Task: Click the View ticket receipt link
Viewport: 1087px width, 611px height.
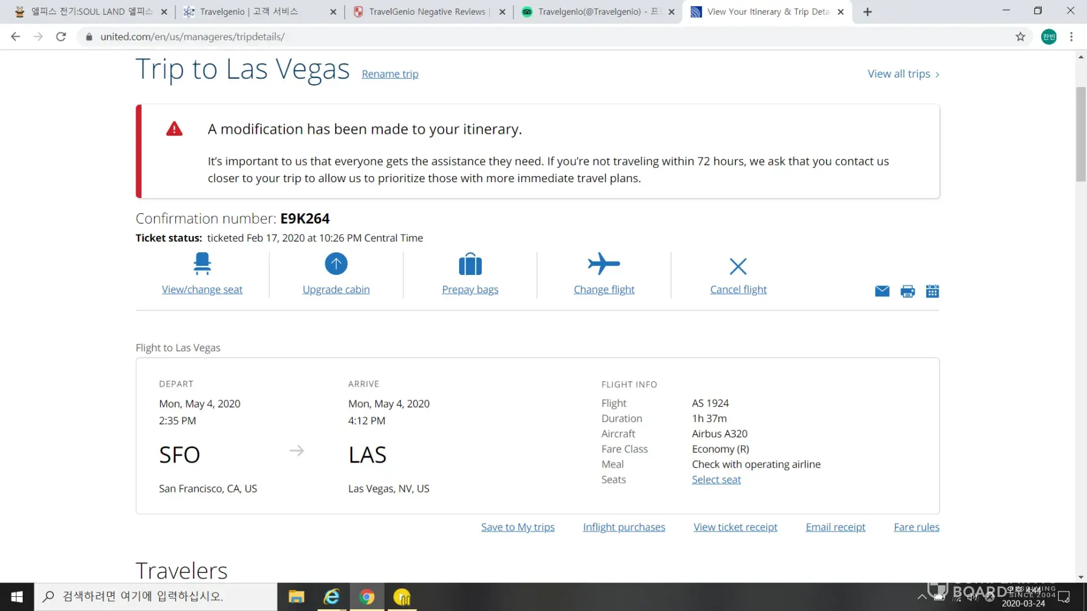Action: pyautogui.click(x=735, y=527)
